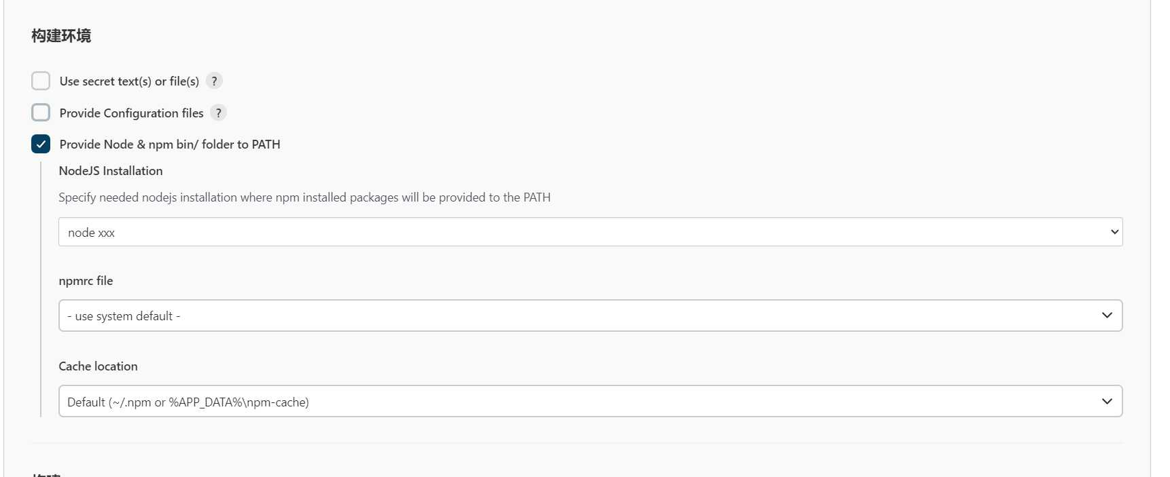Open help for Use secret text(s) option
1170x477 pixels.
click(x=214, y=81)
